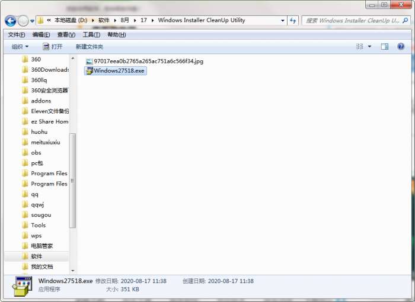Click the magnifier search icon
This screenshot has height=302, width=415.
(x=405, y=21)
